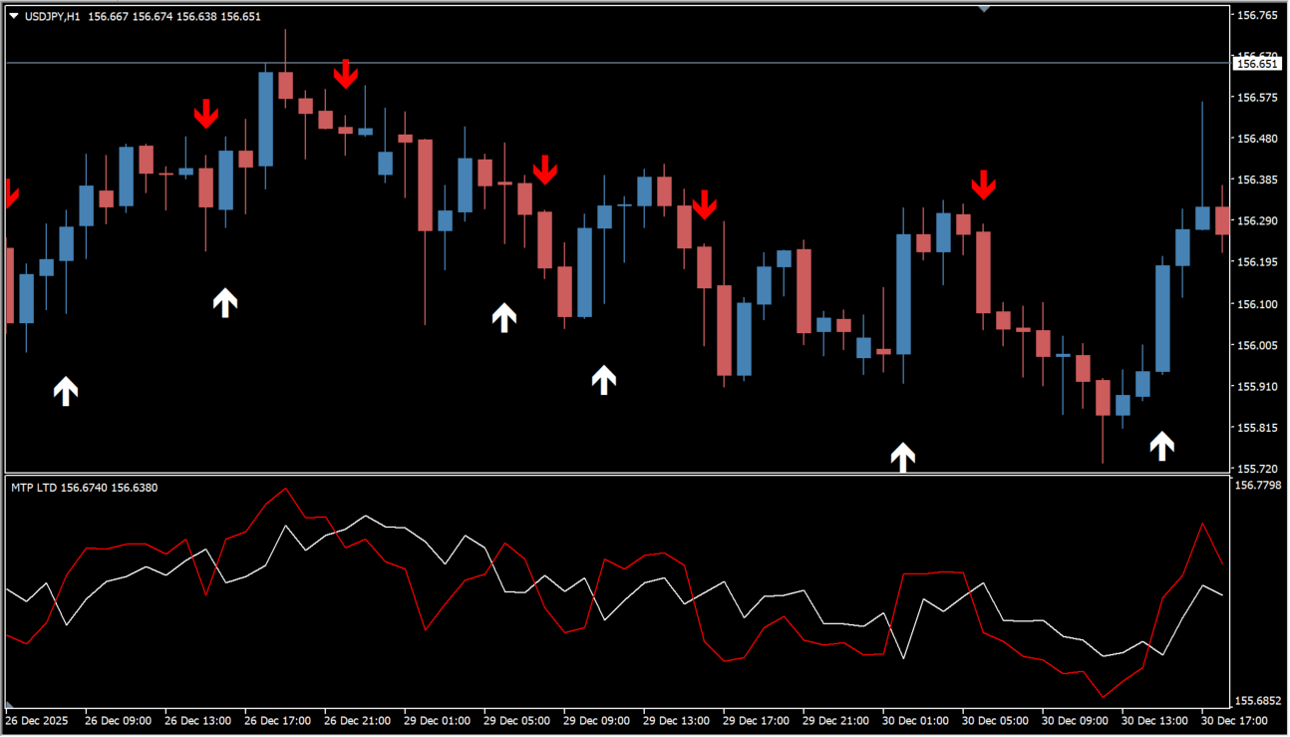Click the 29 Dec 09:00 time axis label
Viewport: 1290px width, 737px height.
pyautogui.click(x=596, y=720)
